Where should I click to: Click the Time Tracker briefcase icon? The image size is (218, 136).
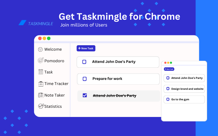41,84
